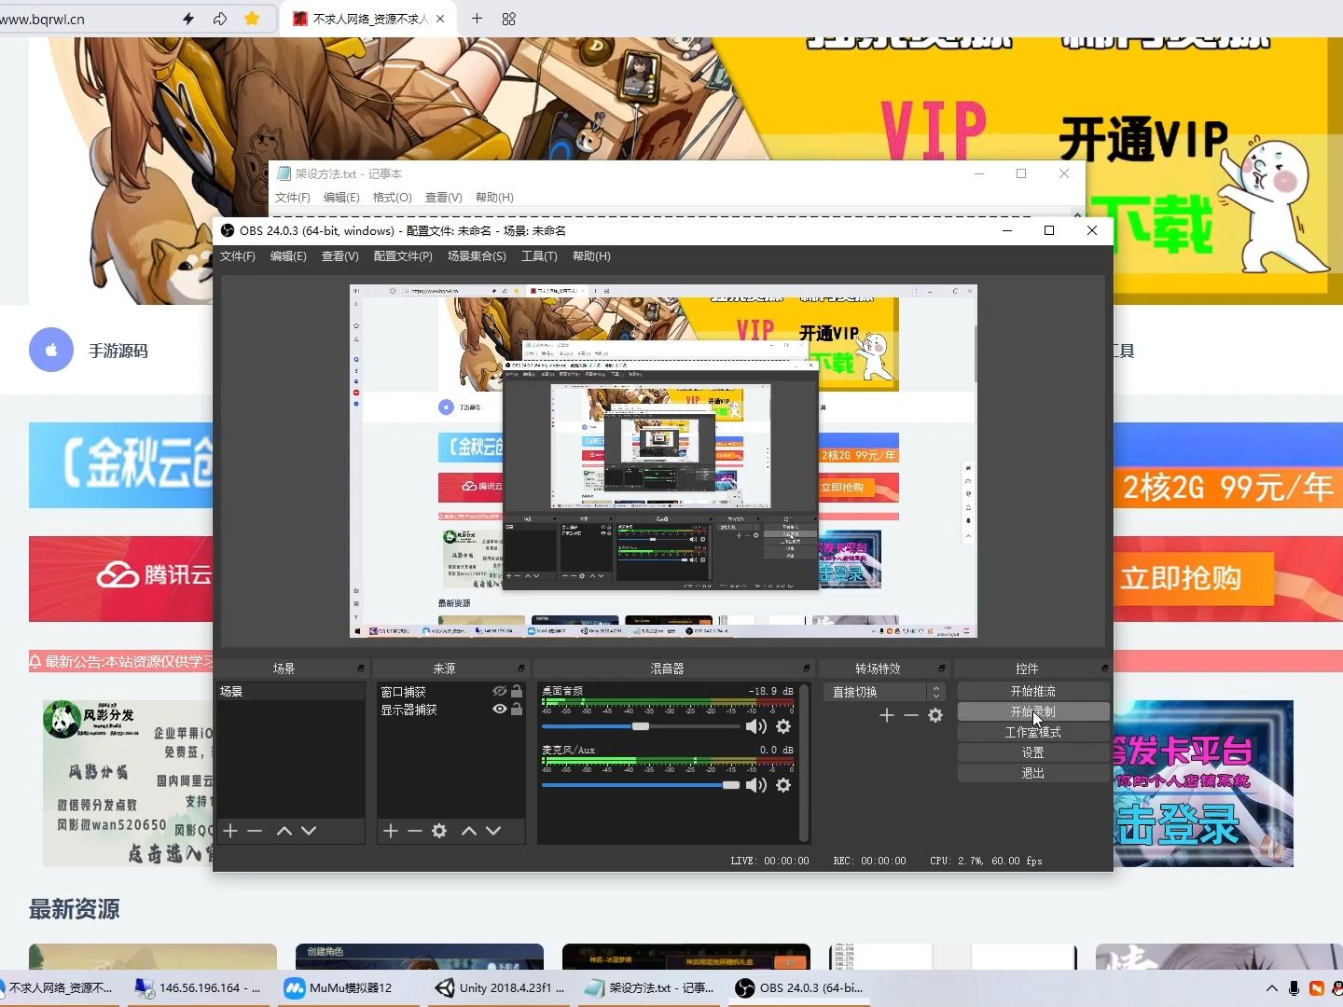Switch to MuMu模拟器12 in taskbar
The width and height of the screenshot is (1343, 1007).
click(x=351, y=988)
